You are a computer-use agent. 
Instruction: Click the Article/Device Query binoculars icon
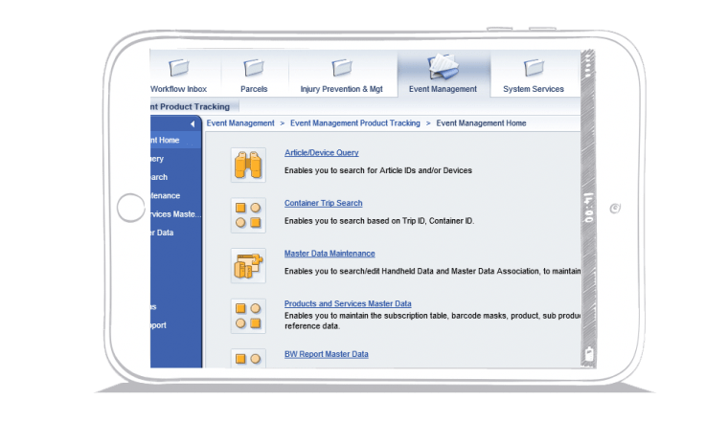248,165
